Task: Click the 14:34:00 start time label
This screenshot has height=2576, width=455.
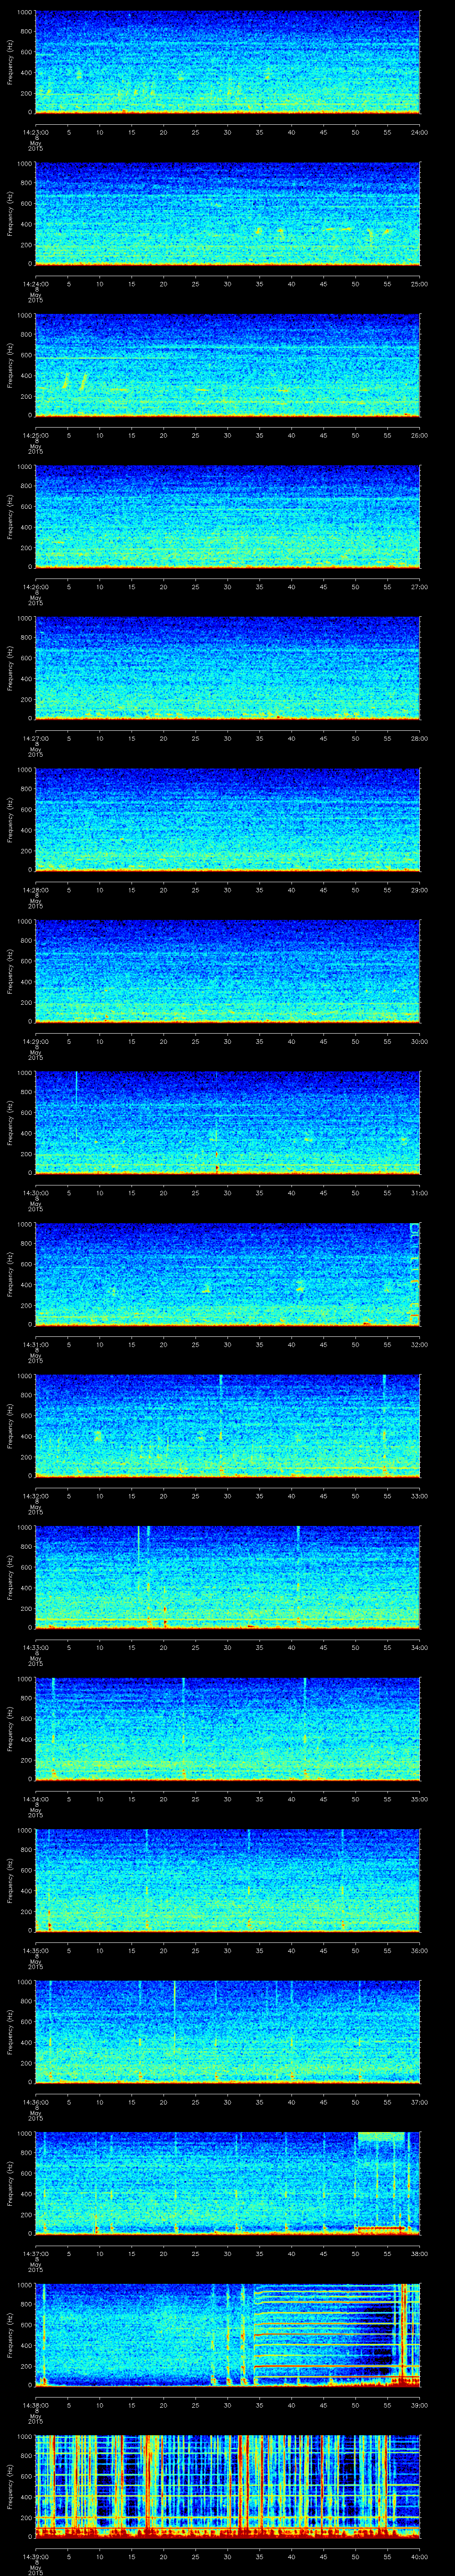Action: click(35, 1799)
